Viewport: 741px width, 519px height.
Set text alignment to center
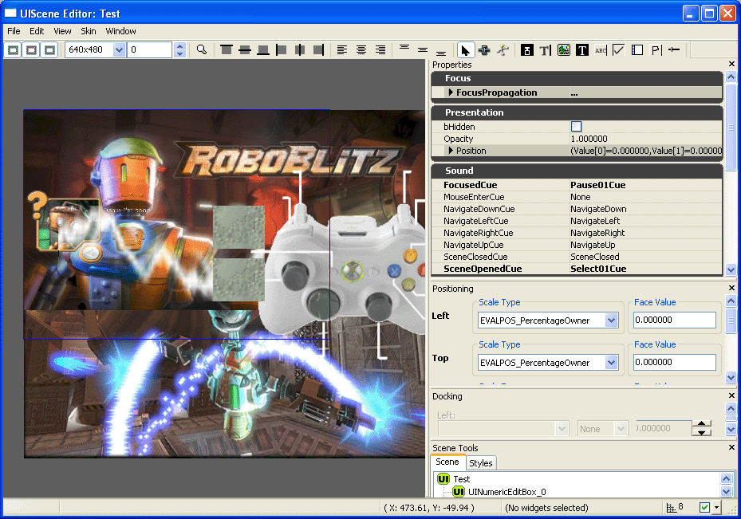(x=361, y=49)
